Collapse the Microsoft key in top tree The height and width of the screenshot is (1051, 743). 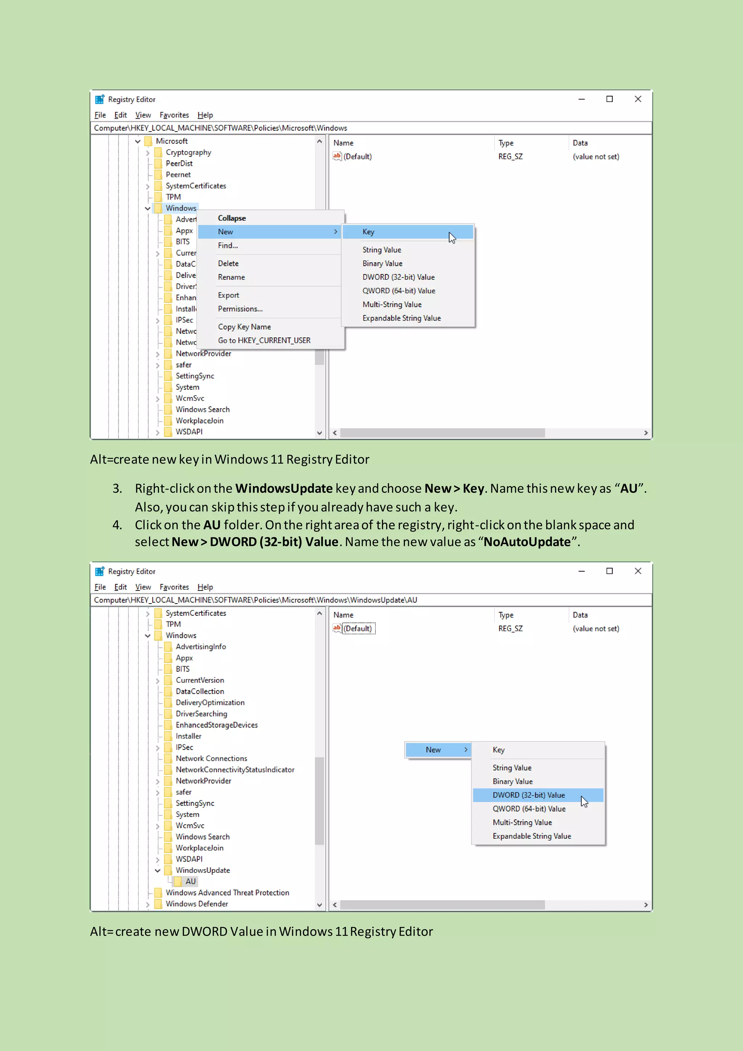(138, 142)
